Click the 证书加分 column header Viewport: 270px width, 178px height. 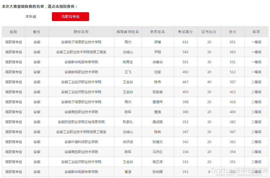tap(209, 32)
